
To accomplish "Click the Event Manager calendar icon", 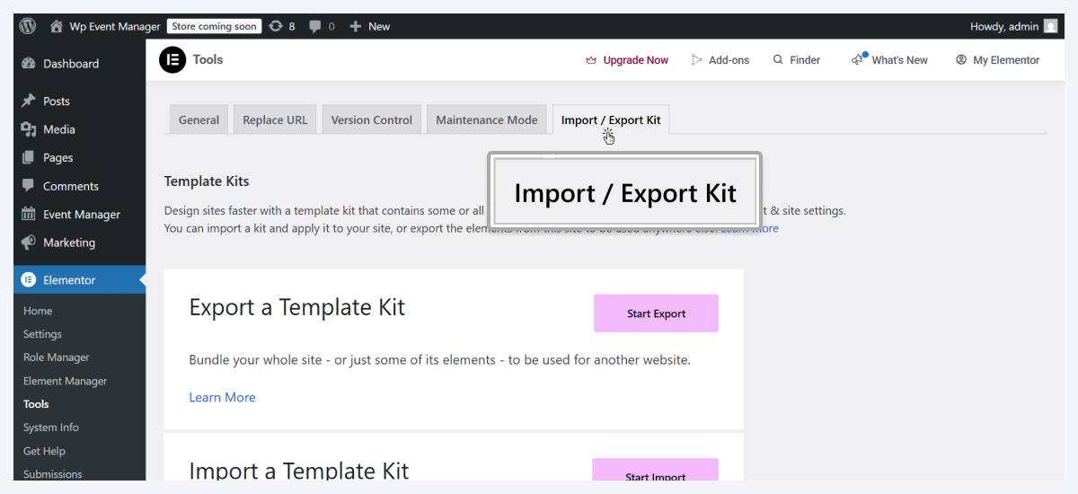I will (28, 215).
